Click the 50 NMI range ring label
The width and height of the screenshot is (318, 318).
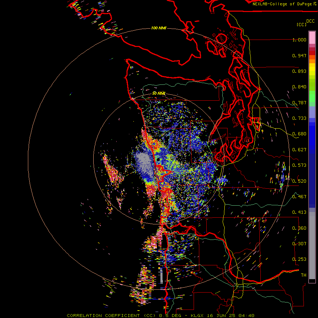click(x=159, y=93)
